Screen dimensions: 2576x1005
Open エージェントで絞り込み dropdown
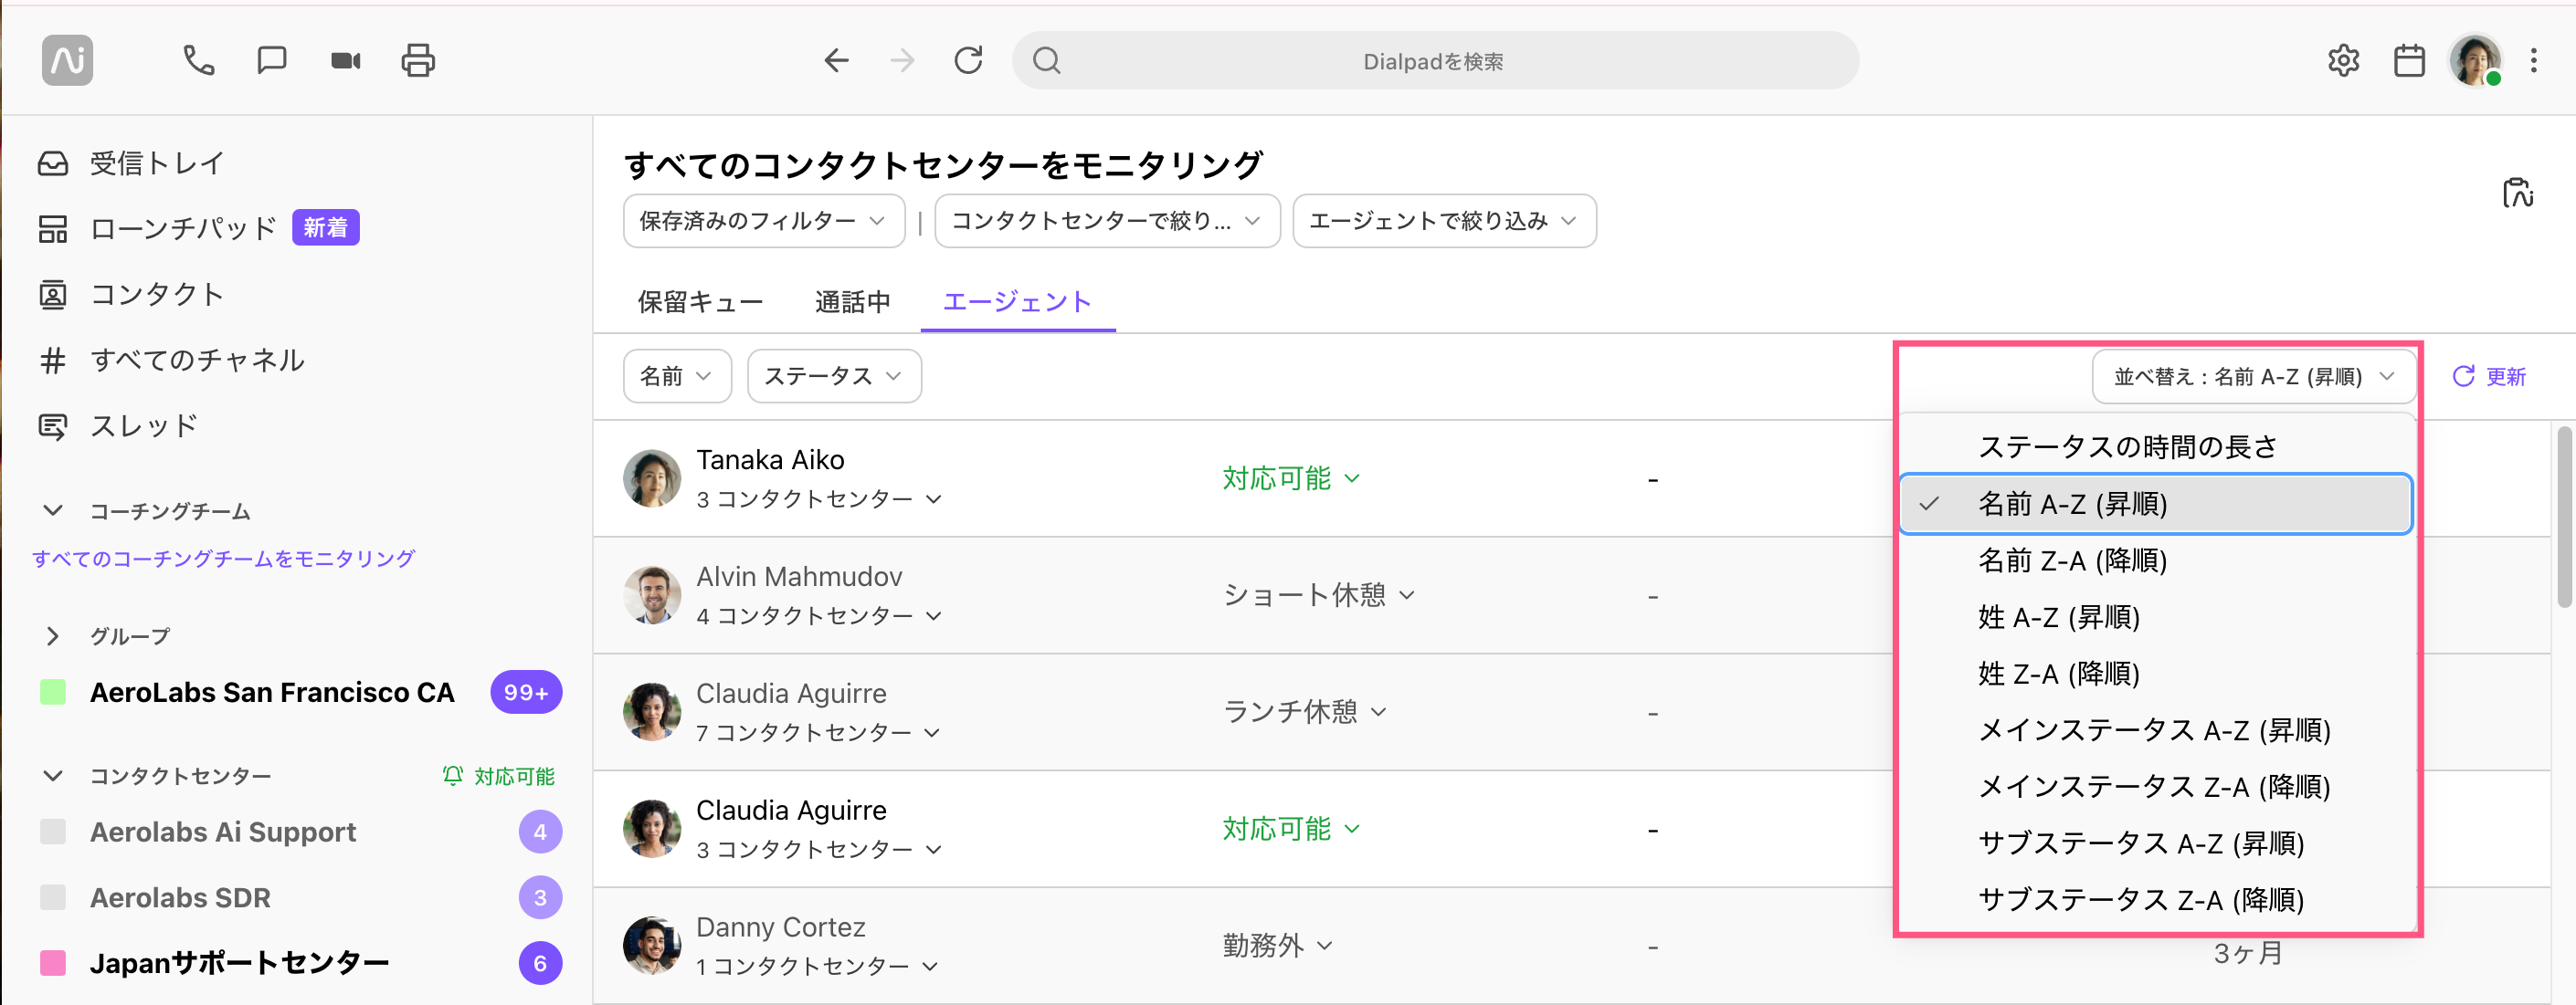1444,221
